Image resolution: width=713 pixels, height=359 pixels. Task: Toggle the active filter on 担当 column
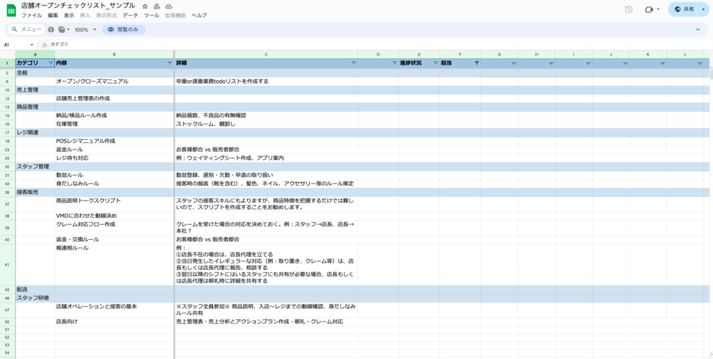click(x=476, y=63)
